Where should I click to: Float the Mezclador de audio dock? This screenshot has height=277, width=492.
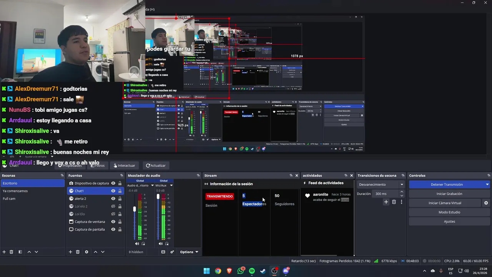pyautogui.click(x=198, y=175)
